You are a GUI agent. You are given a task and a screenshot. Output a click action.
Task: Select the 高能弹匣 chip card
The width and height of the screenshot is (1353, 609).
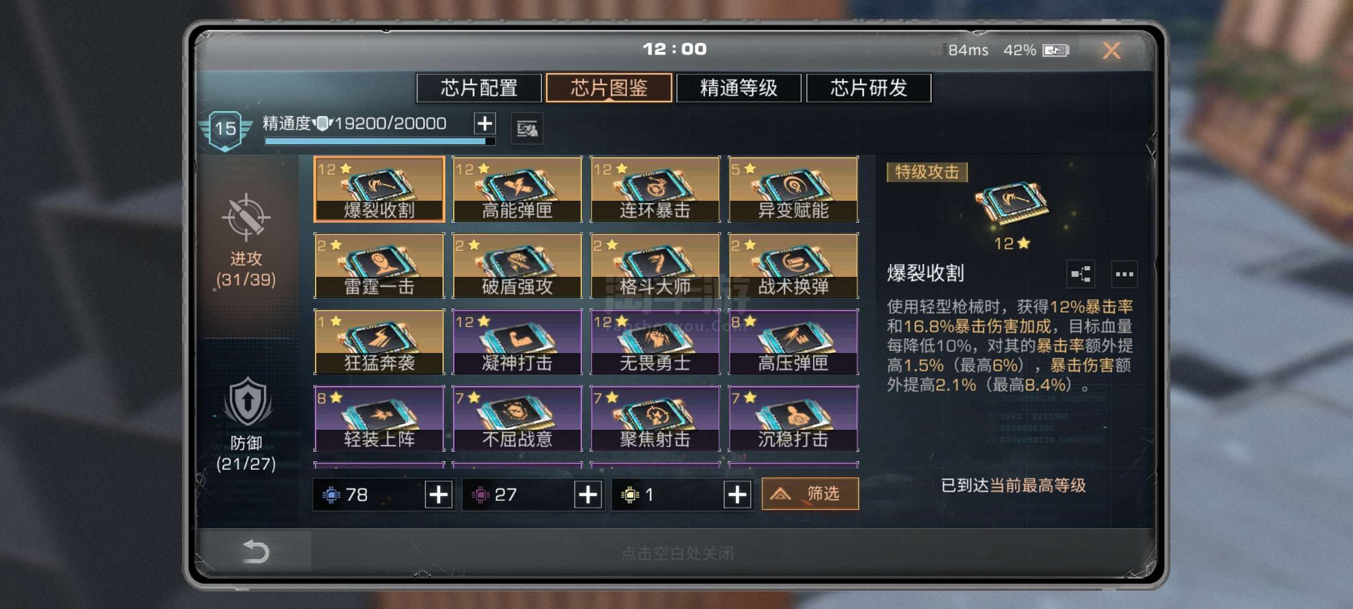coord(517,189)
